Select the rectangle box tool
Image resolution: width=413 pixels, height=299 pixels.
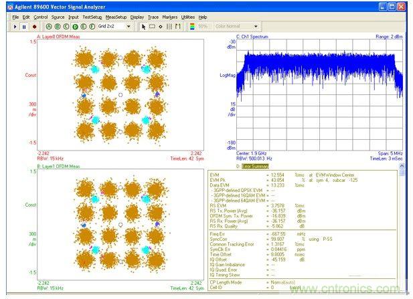pos(151,26)
